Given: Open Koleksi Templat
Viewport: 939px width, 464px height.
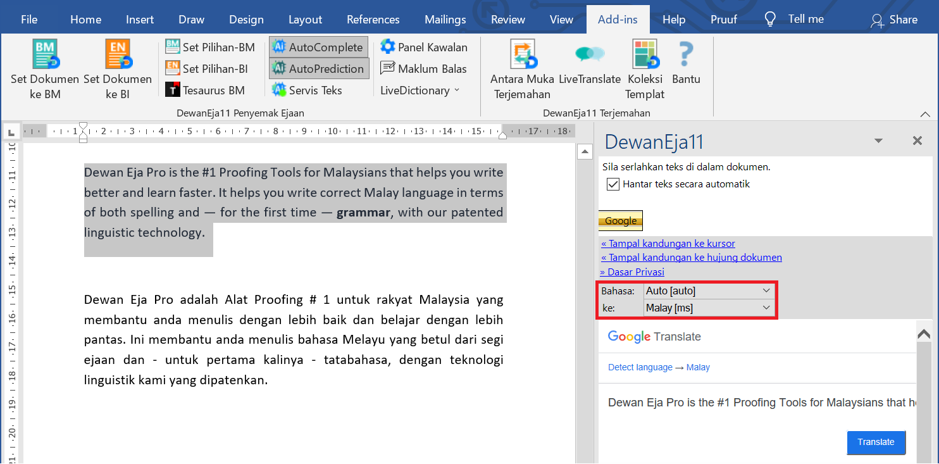Looking at the screenshot, I should click(x=645, y=55).
